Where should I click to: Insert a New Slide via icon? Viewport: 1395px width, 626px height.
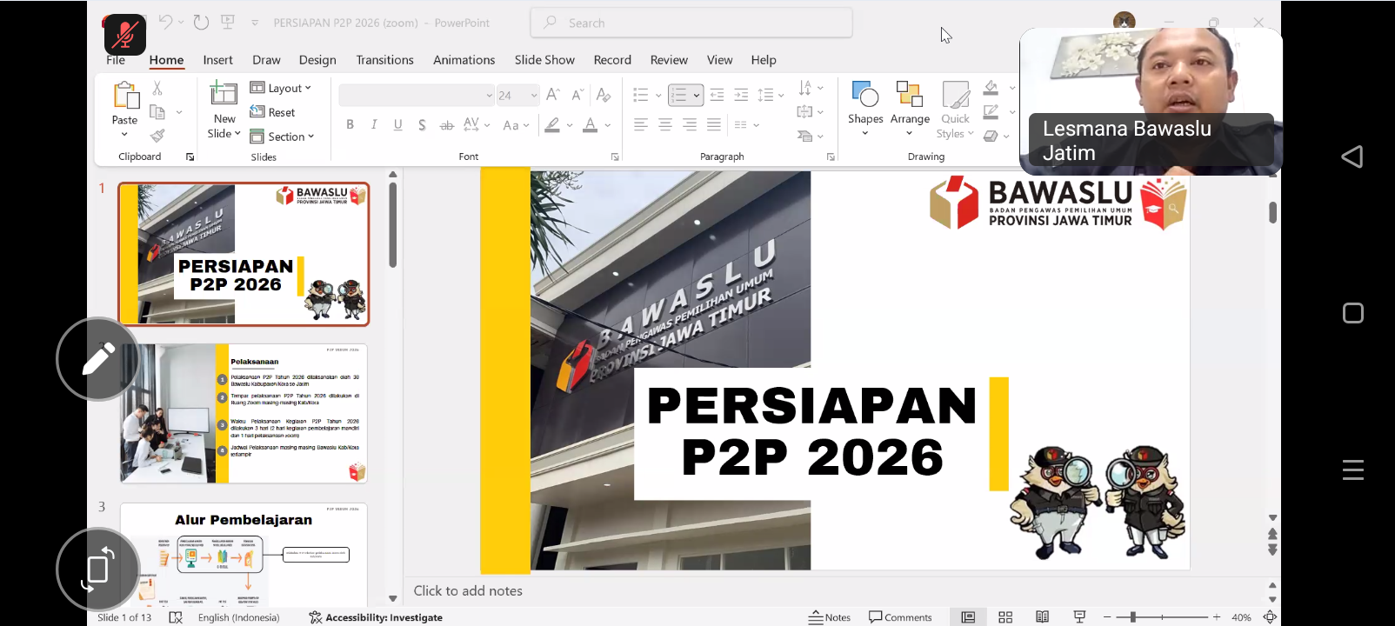[224, 94]
